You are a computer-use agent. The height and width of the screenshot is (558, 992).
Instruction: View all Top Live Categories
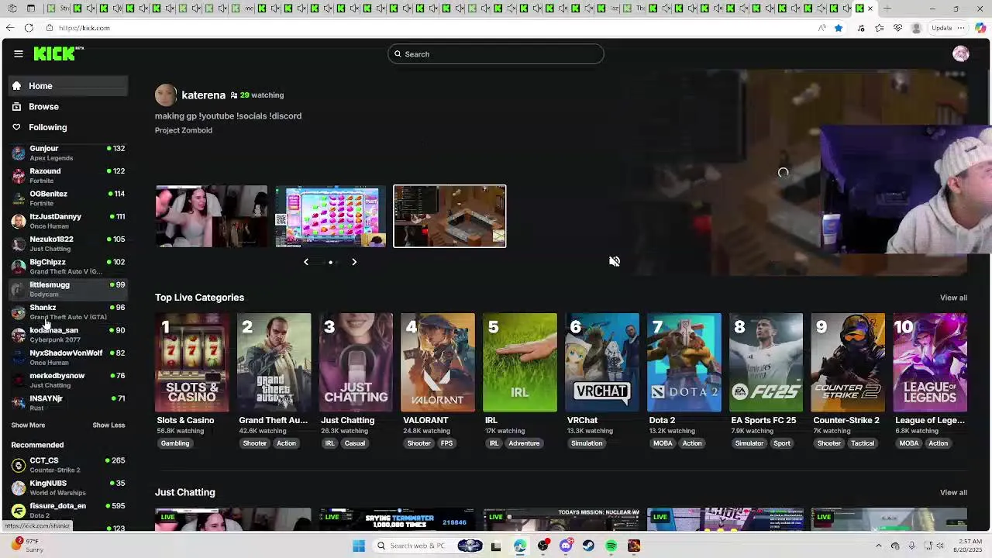pyautogui.click(x=953, y=298)
